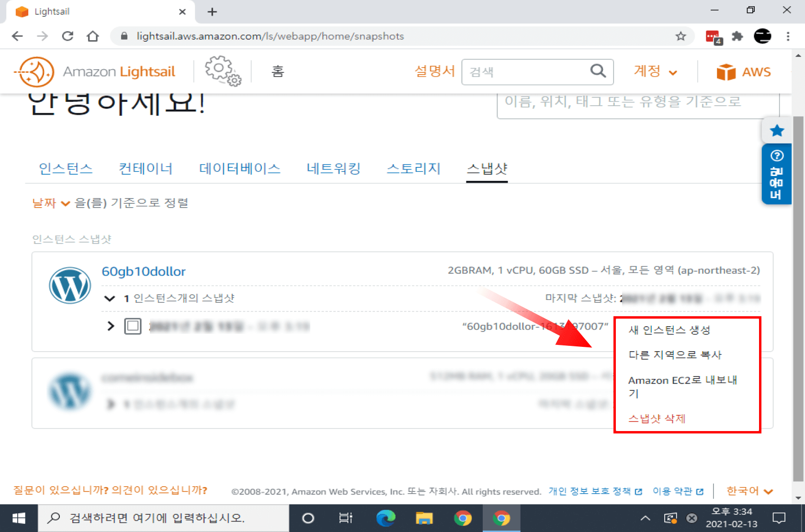Tick the checkbox beside the 60gb10dollor snapshot
The image size is (805, 532).
click(133, 326)
